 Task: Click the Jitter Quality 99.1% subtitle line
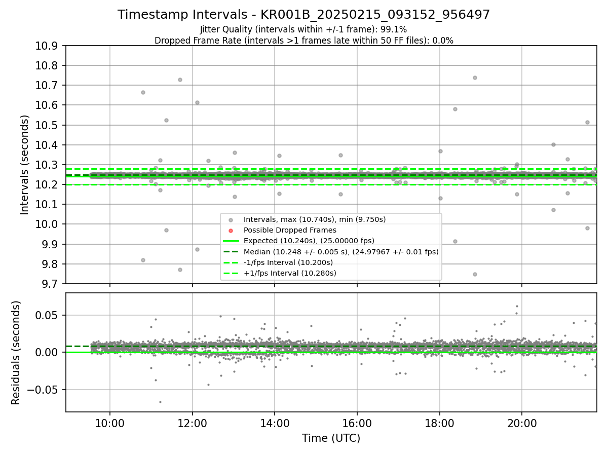click(x=303, y=29)
